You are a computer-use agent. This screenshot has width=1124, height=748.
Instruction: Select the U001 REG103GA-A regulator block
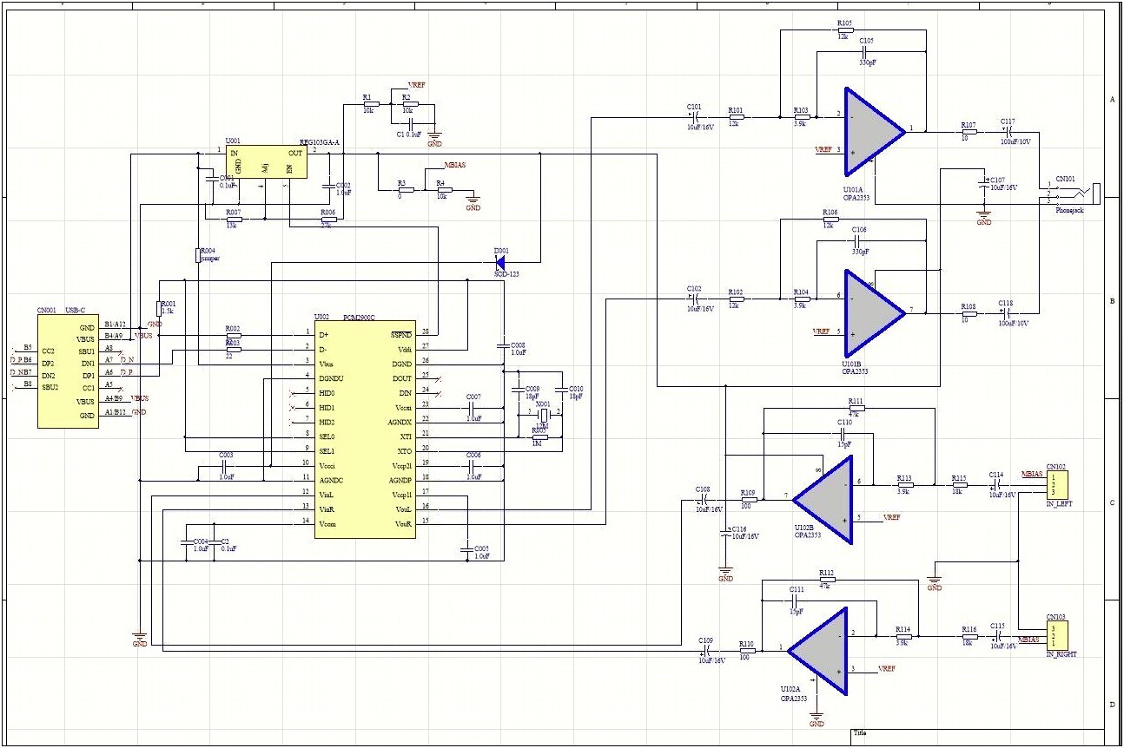(x=267, y=162)
